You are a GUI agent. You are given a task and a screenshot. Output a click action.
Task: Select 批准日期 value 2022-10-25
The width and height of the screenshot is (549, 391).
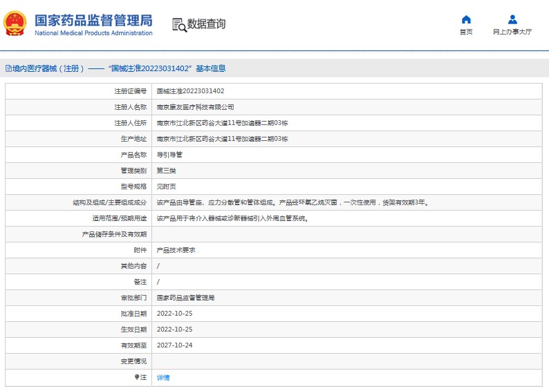point(175,314)
